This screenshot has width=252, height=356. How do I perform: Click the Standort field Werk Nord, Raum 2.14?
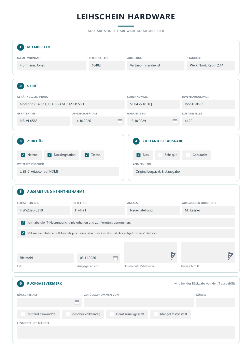pyautogui.click(x=211, y=65)
